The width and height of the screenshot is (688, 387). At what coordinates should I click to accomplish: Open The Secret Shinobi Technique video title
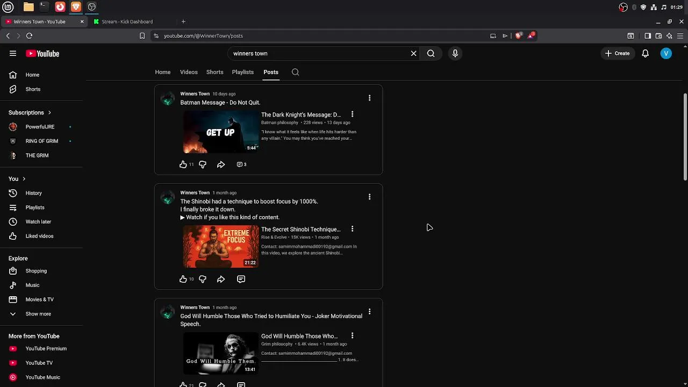301,230
